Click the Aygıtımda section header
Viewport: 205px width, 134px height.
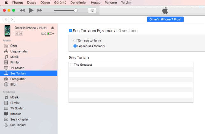tap(9, 92)
